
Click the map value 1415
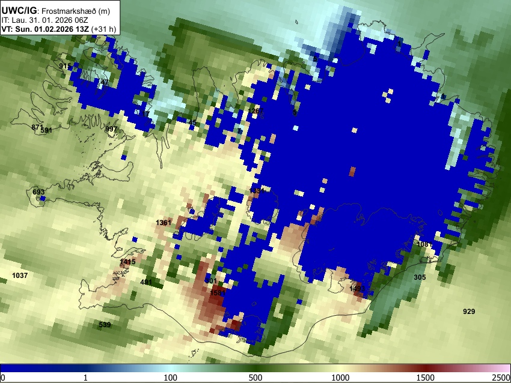point(127,262)
